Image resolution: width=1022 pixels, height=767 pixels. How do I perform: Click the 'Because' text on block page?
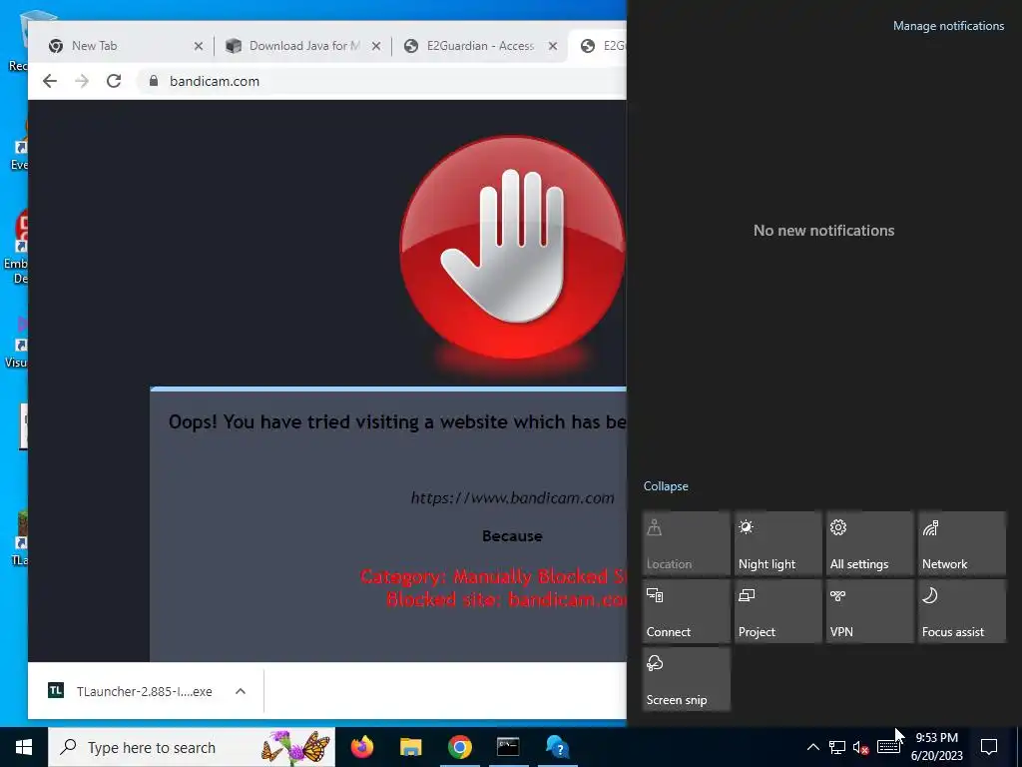coord(512,536)
